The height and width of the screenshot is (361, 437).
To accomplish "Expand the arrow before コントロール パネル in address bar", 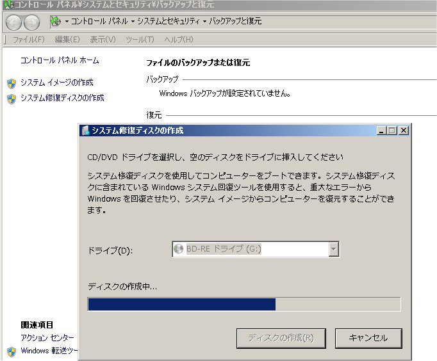I will [67, 21].
